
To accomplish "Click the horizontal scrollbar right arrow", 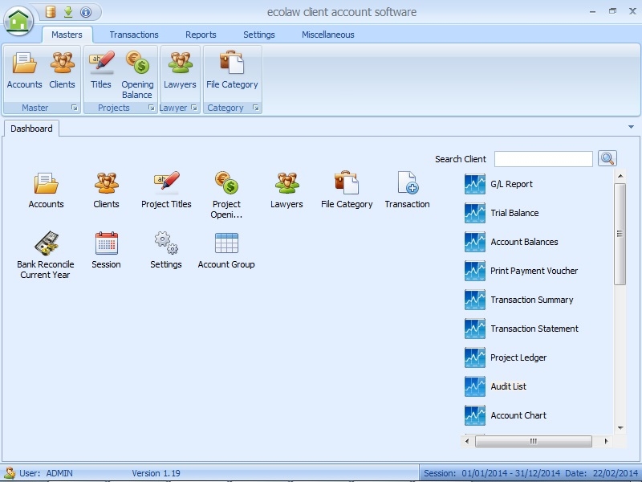I will (607, 441).
